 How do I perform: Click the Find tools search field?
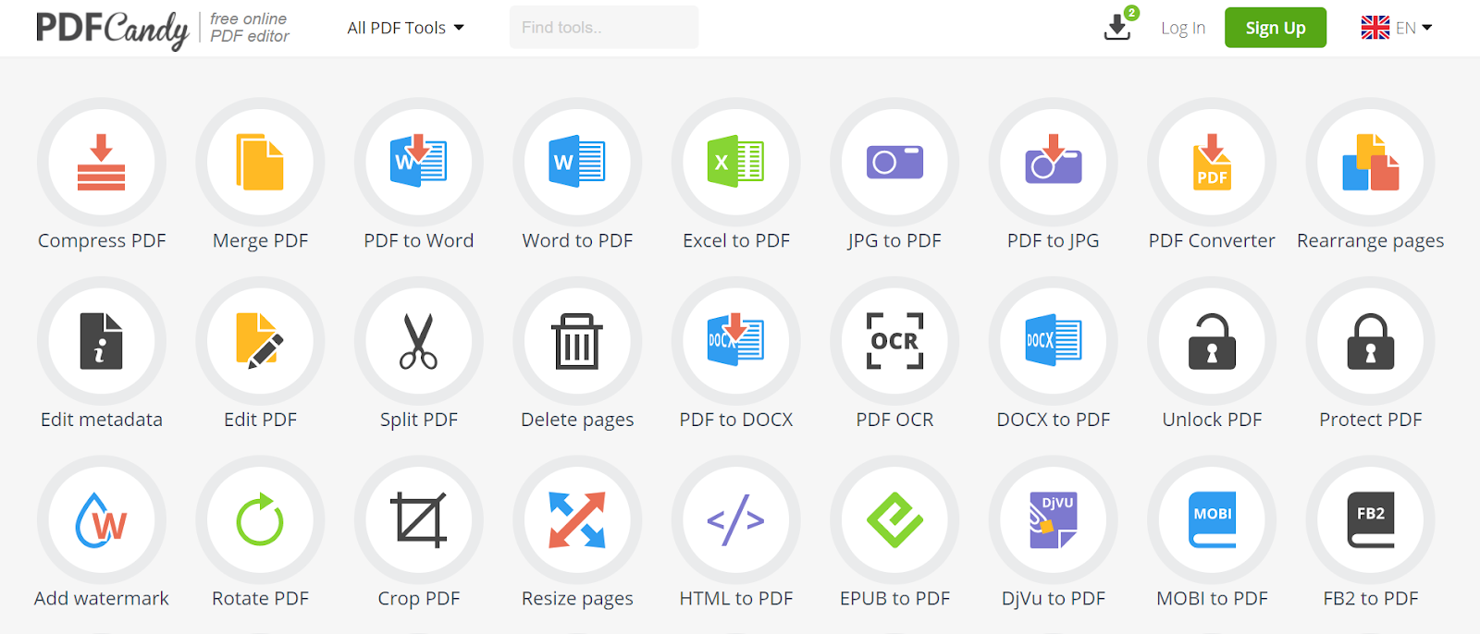click(x=604, y=28)
